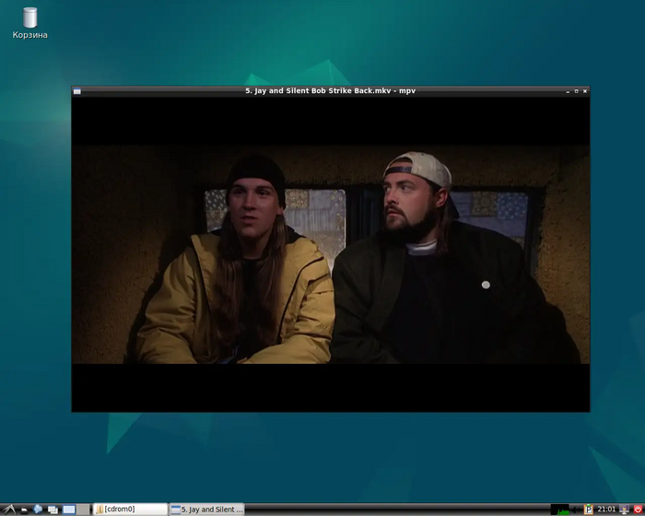Maximize the mpv player window
This screenshot has width=645, height=516.
point(576,91)
